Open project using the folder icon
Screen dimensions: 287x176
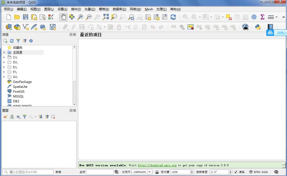tap(17, 17)
